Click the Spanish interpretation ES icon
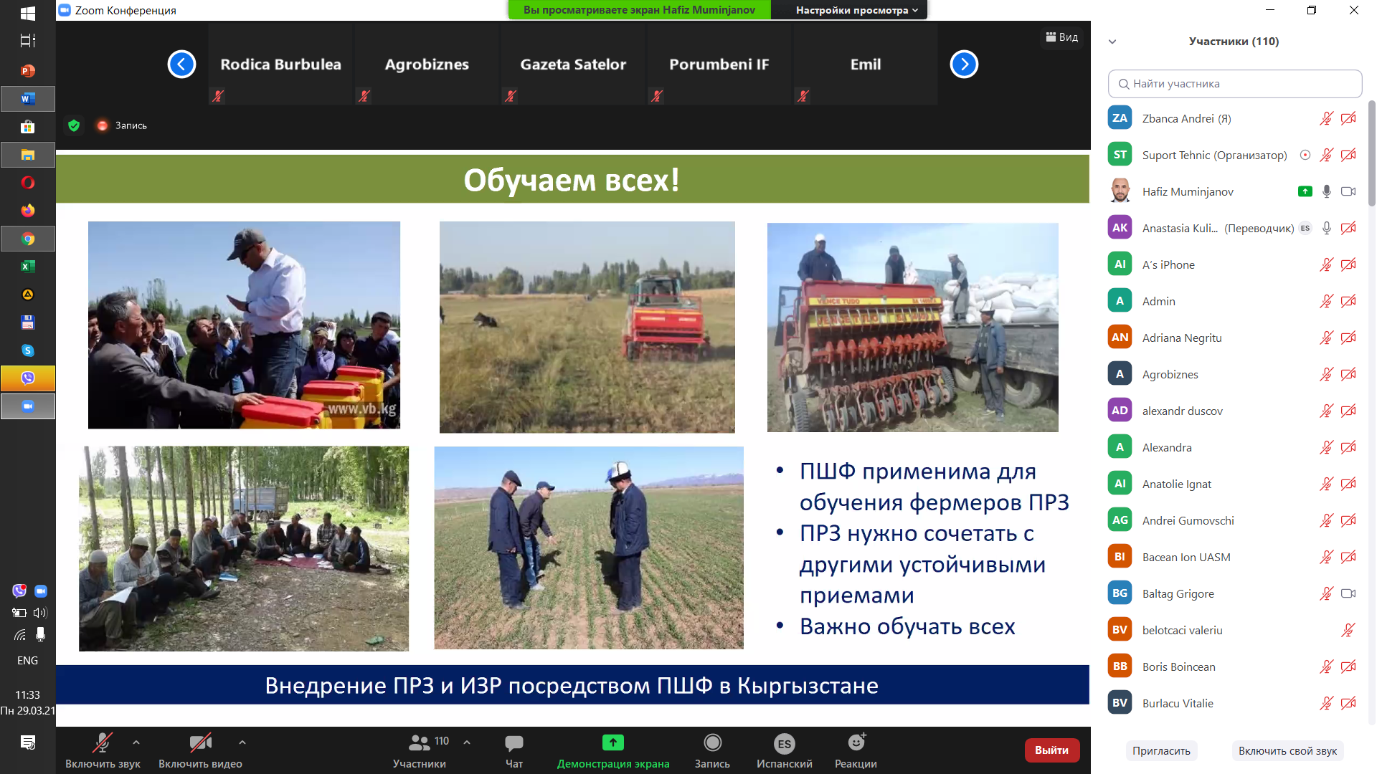Viewport: 1377px width, 774px height. click(784, 744)
